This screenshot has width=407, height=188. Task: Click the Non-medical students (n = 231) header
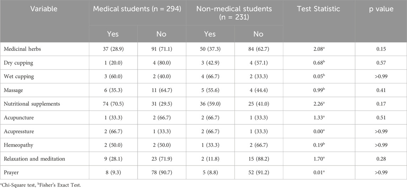click(x=234, y=13)
